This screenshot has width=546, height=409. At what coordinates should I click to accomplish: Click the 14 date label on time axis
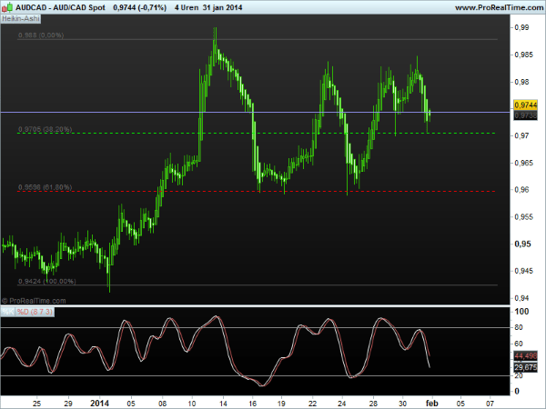coord(223,404)
